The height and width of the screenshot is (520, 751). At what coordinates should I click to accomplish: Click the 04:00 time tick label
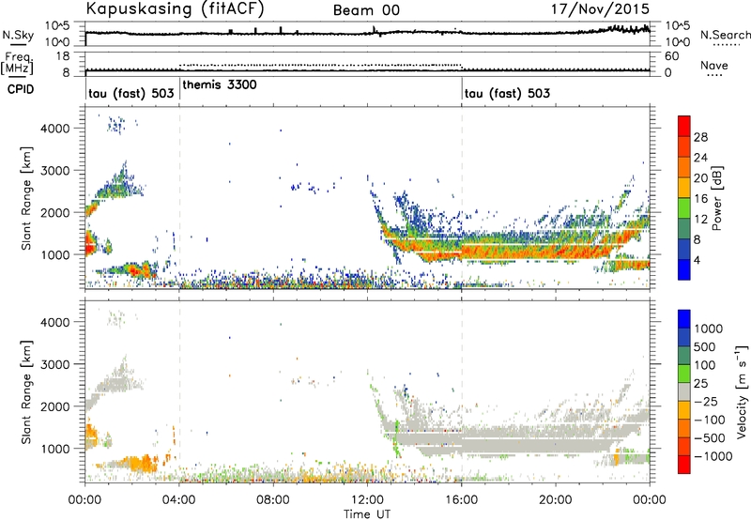[x=179, y=500]
